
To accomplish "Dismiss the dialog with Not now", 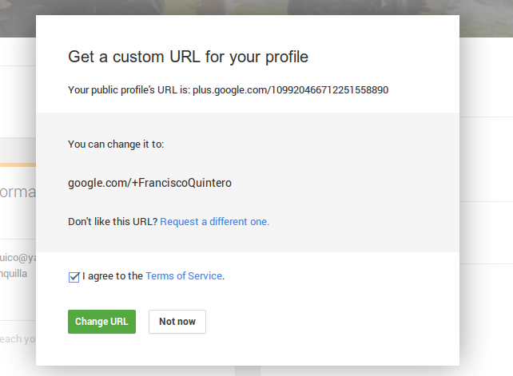I will [177, 322].
